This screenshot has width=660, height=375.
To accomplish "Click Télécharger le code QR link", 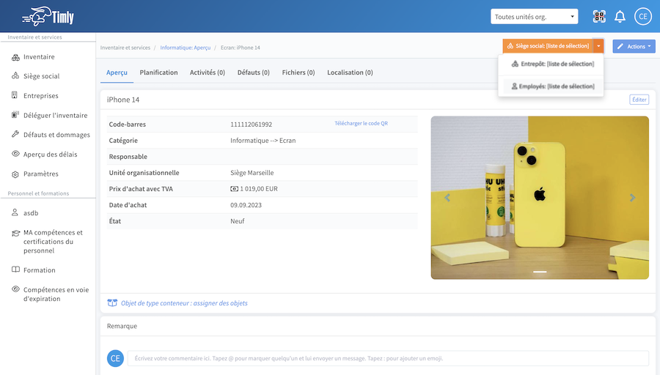I will 361,123.
